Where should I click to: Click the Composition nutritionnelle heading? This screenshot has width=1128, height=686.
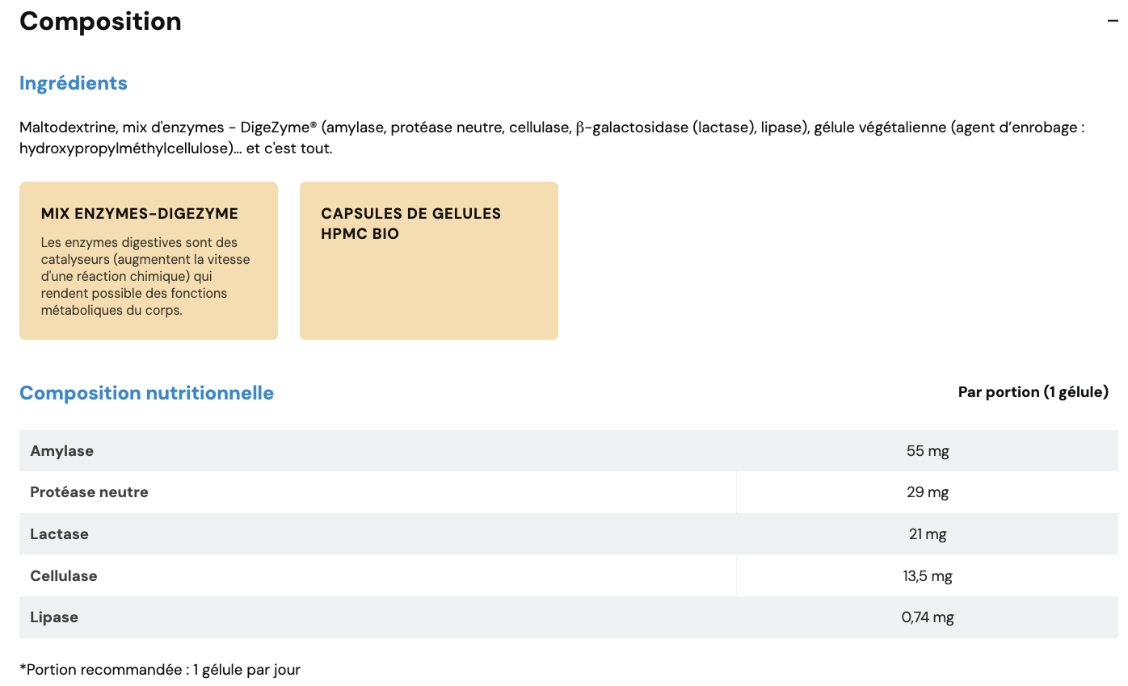(x=146, y=393)
